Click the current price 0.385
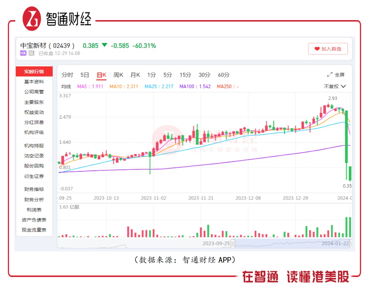The width and height of the screenshot is (374, 293). [90, 46]
